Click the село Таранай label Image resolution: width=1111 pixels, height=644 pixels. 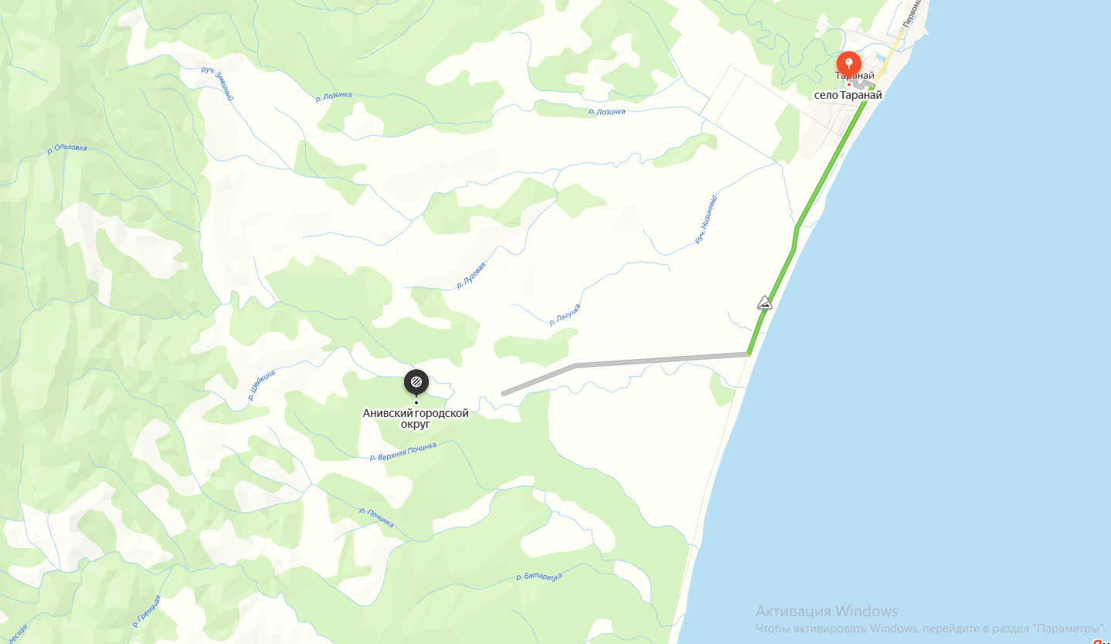pyautogui.click(x=848, y=95)
